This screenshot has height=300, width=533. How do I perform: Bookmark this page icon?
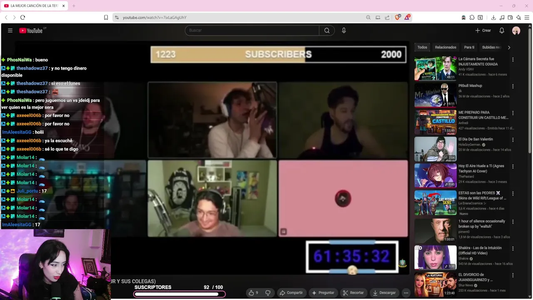tap(106, 17)
